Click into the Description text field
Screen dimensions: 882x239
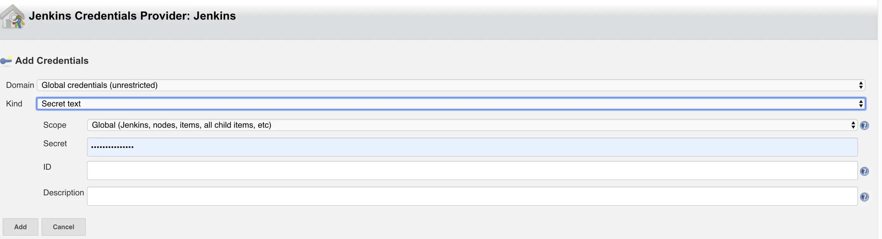[x=472, y=196]
